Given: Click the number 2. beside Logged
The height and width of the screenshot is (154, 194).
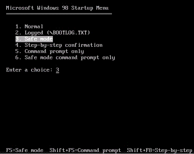Looking at the screenshot, I should coord(18,33).
